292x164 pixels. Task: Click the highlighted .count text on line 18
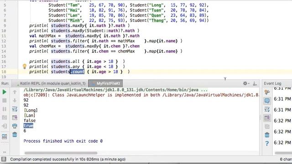coord(77,72)
